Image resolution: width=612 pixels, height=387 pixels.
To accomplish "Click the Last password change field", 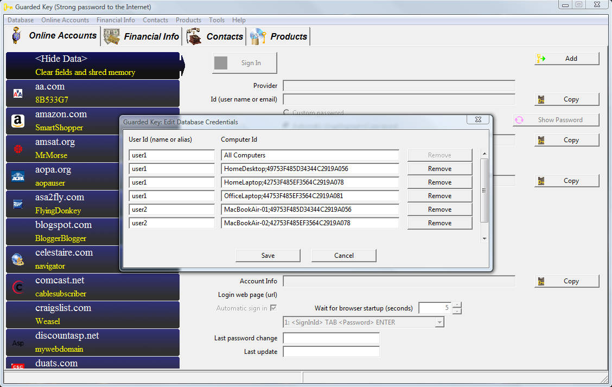I will (331, 338).
